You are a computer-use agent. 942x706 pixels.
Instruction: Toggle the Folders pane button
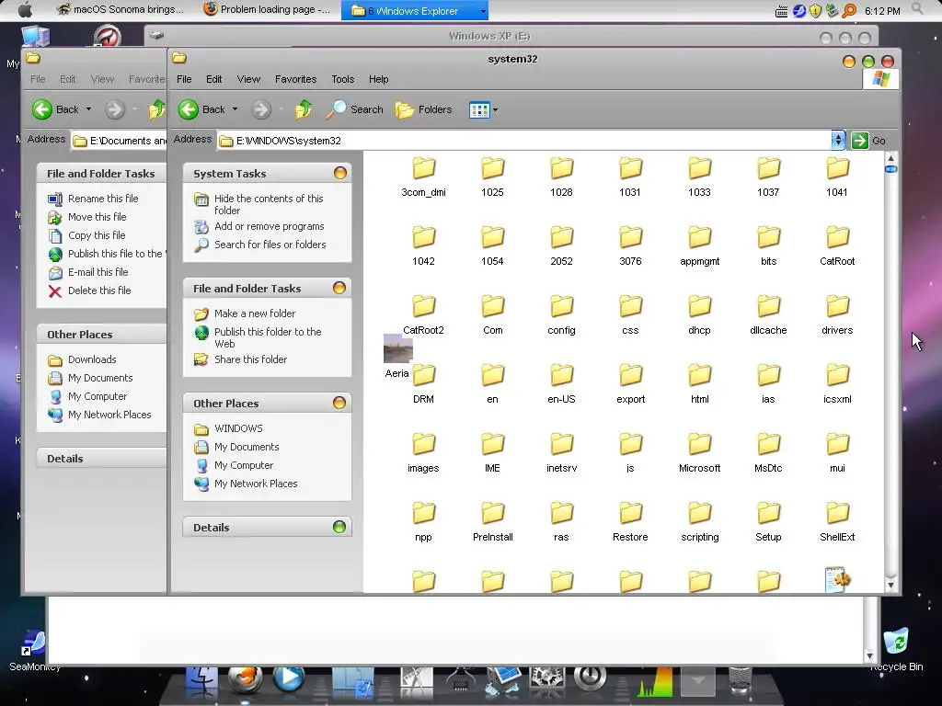click(x=423, y=109)
